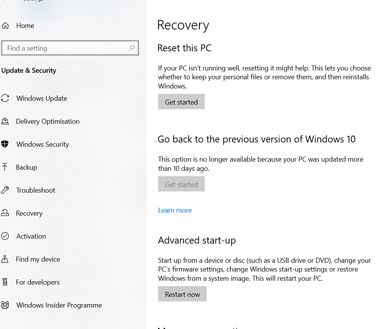387x329 pixels.
Task: Click inside the Find a setting box
Action: (70, 48)
